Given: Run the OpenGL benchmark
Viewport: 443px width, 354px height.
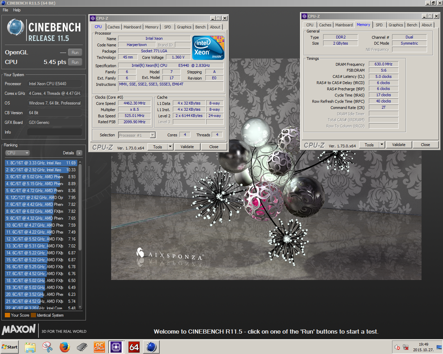Looking at the screenshot, I should click(75, 53).
